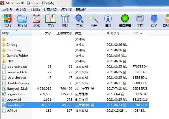Click the Info (信息) icon
169x119 pixels.
click(x=108, y=19)
